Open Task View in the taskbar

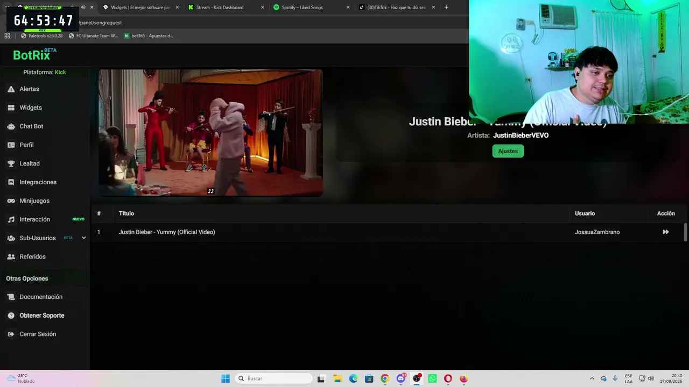coord(321,378)
